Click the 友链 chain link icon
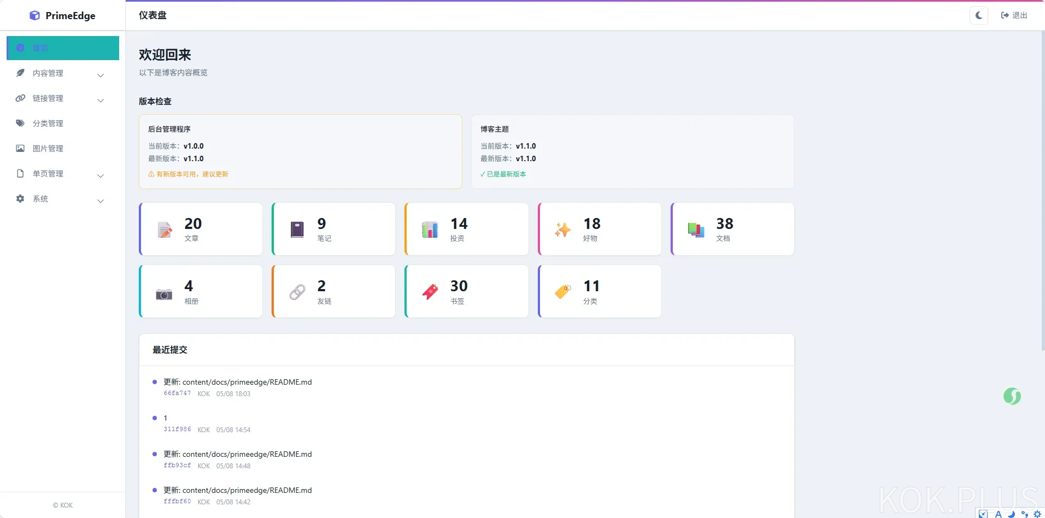The width and height of the screenshot is (1045, 518). pos(297,292)
